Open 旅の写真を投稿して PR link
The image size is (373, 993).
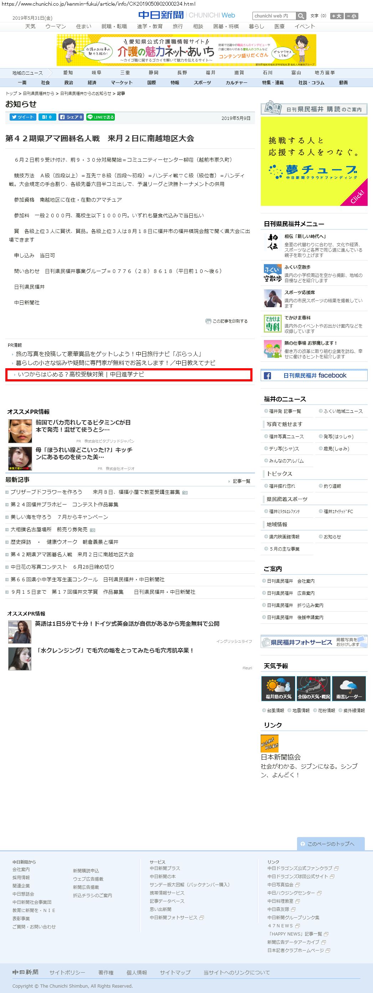pos(109,354)
